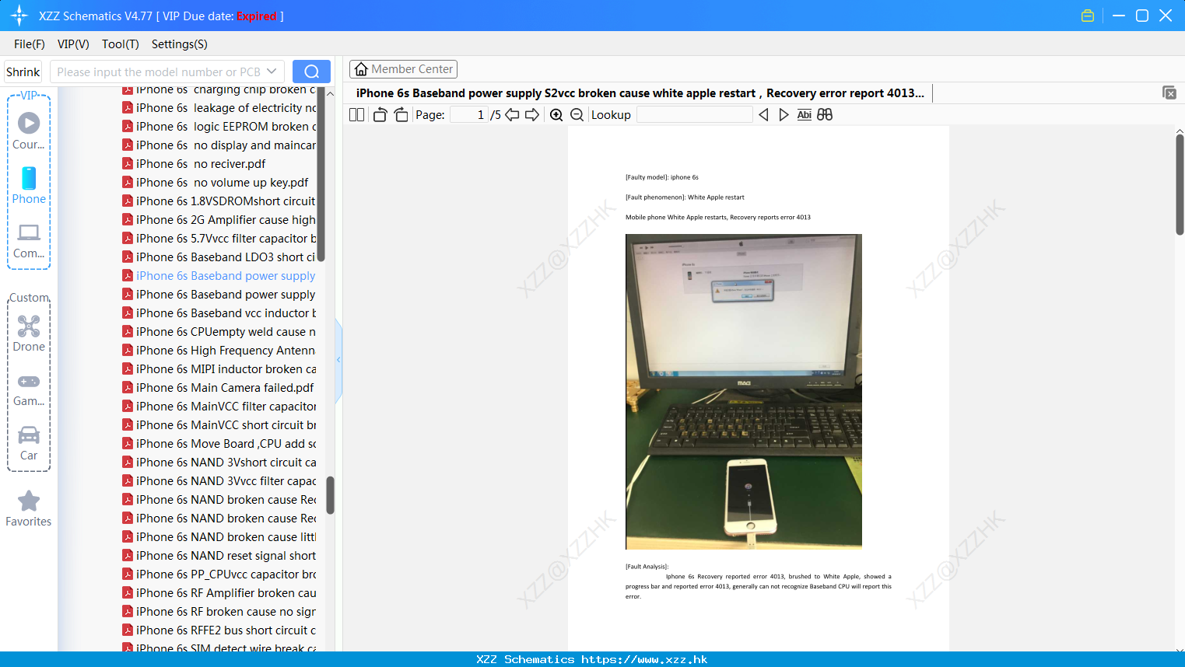Find next lookup match triangle
1185x667 pixels.
click(784, 115)
